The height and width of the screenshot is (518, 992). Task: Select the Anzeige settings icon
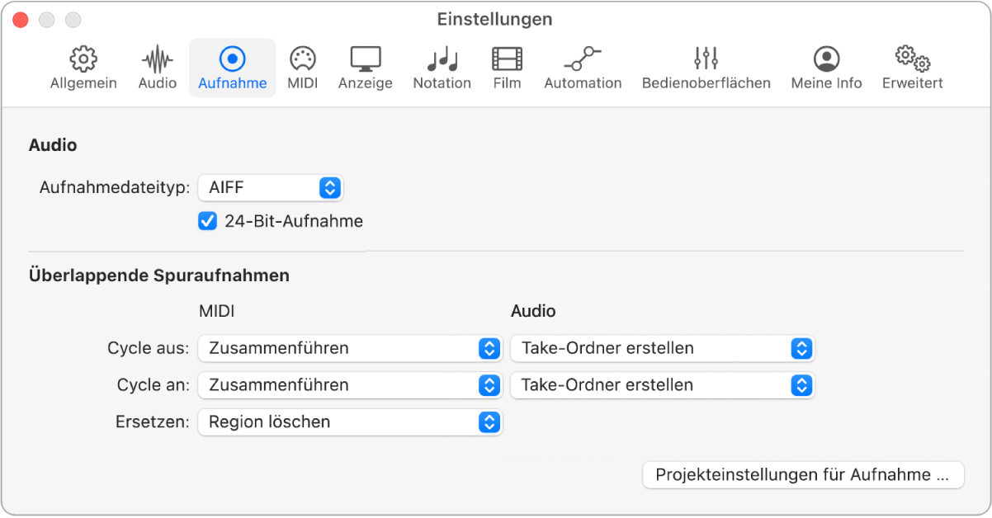(x=365, y=68)
